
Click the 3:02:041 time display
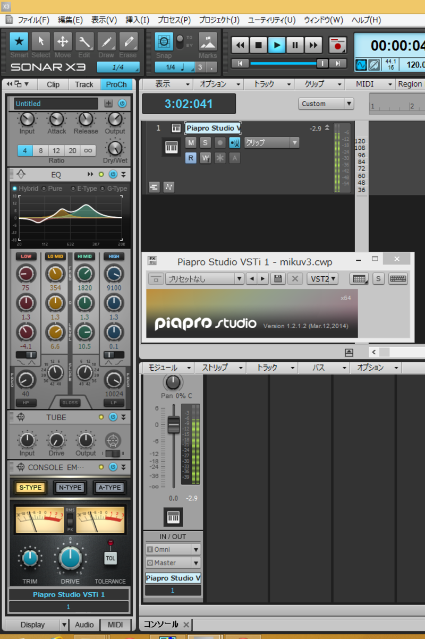click(x=189, y=104)
